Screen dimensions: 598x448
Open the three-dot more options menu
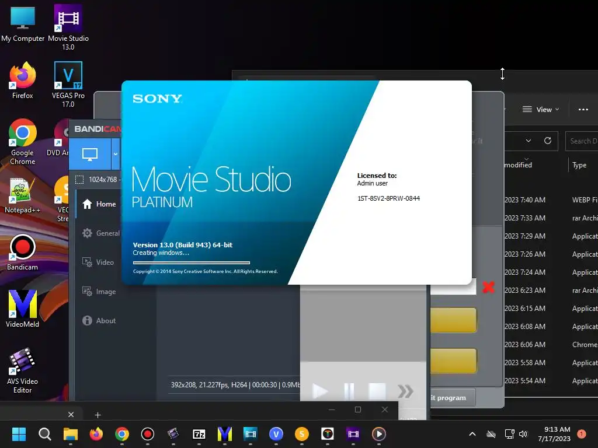coord(583,109)
